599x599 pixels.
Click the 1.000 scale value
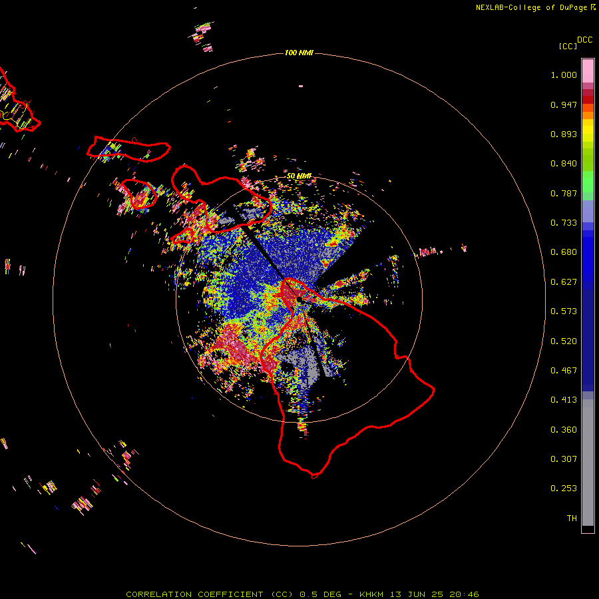coord(564,75)
